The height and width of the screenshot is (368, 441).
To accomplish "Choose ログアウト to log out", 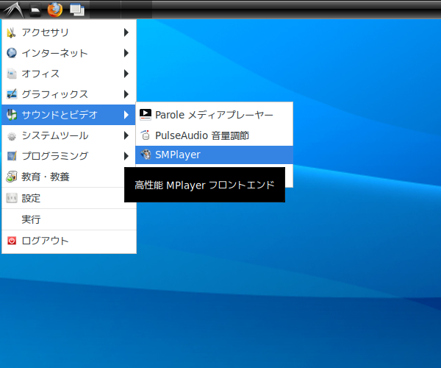I will coord(69,241).
